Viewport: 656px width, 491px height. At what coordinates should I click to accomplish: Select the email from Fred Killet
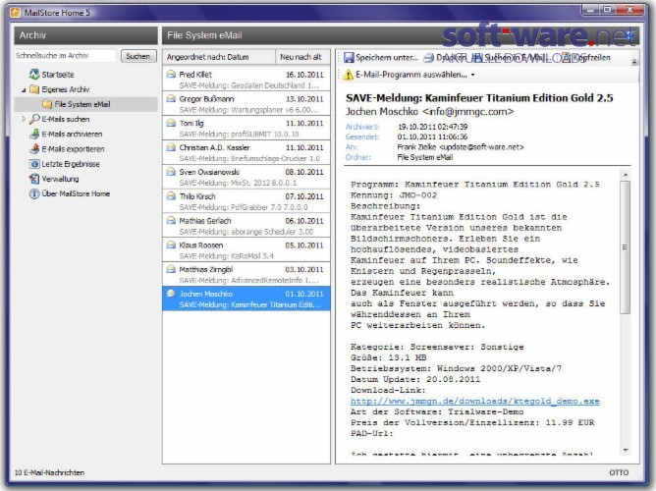click(246, 79)
